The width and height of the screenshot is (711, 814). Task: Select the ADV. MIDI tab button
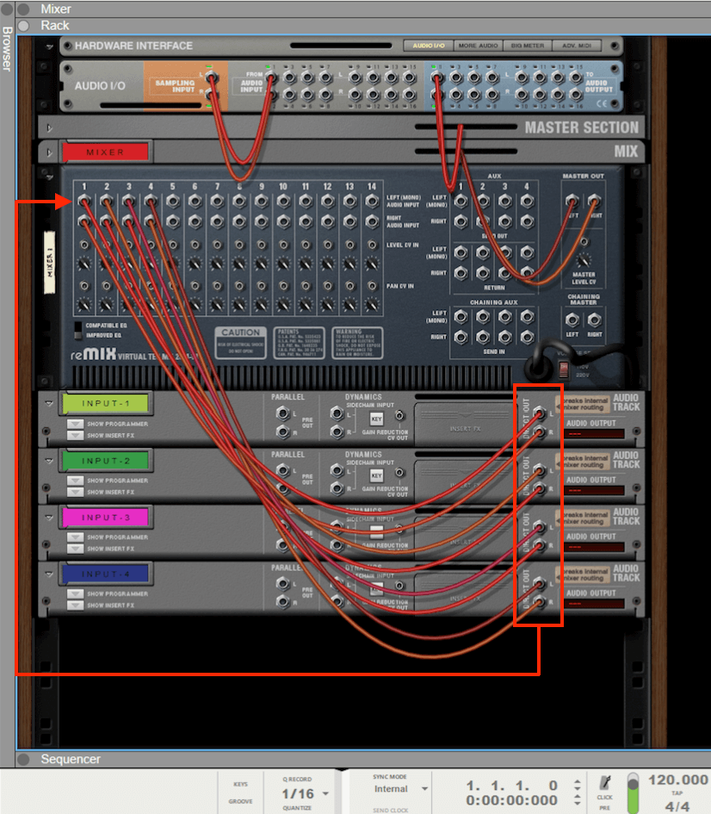(577, 46)
